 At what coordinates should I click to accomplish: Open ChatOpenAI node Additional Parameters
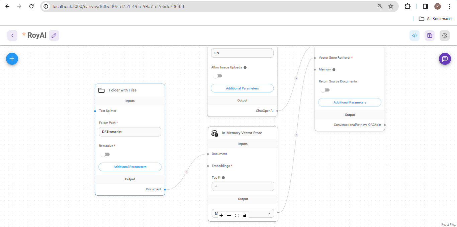[x=242, y=88]
